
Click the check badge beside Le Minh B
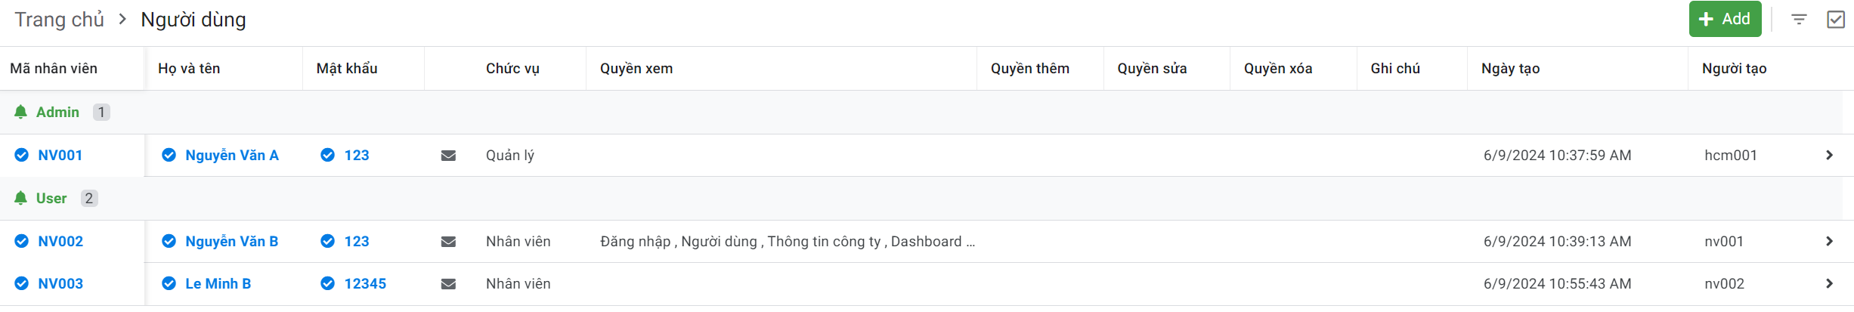(169, 284)
